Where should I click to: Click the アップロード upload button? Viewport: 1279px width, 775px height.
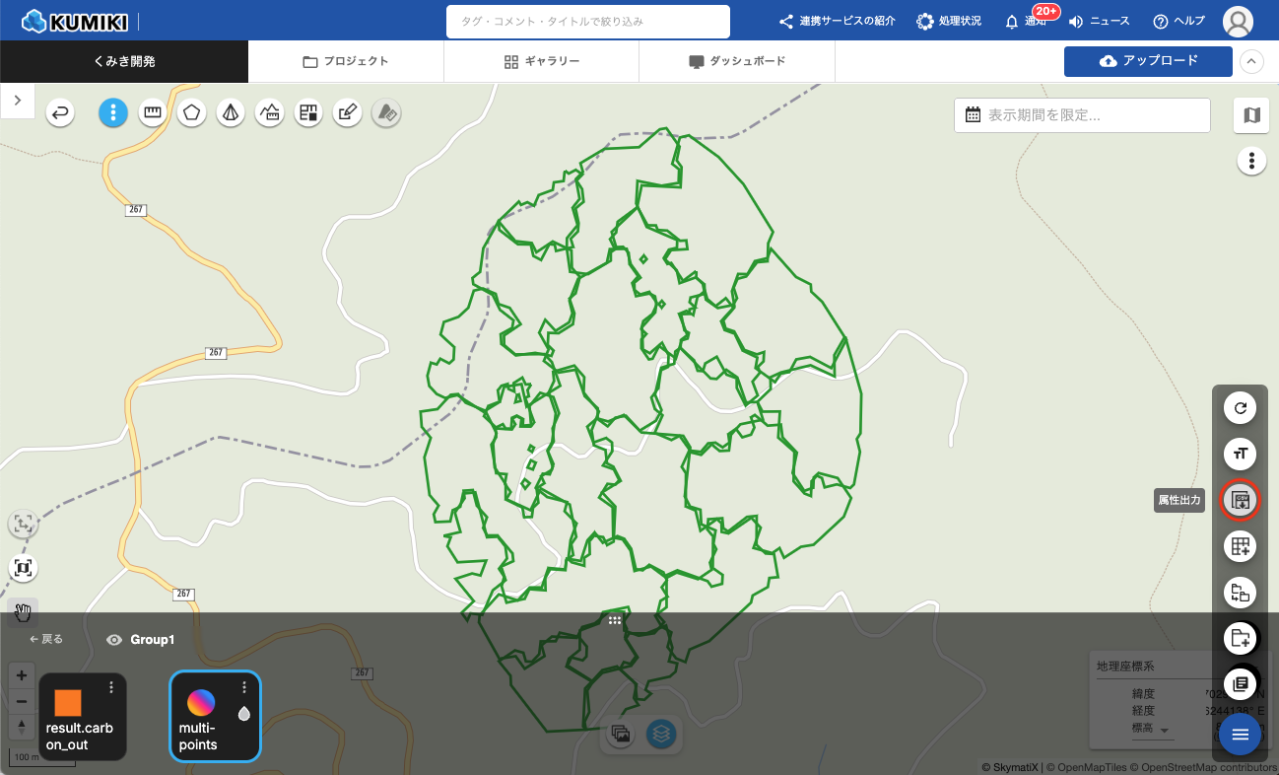(x=1148, y=61)
